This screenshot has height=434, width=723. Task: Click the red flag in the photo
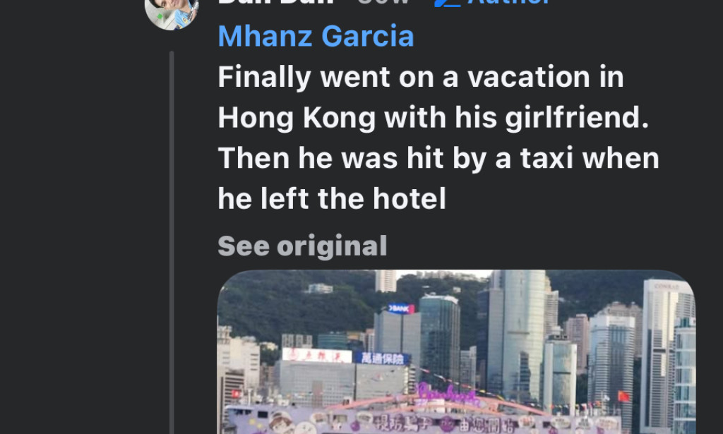(x=623, y=396)
